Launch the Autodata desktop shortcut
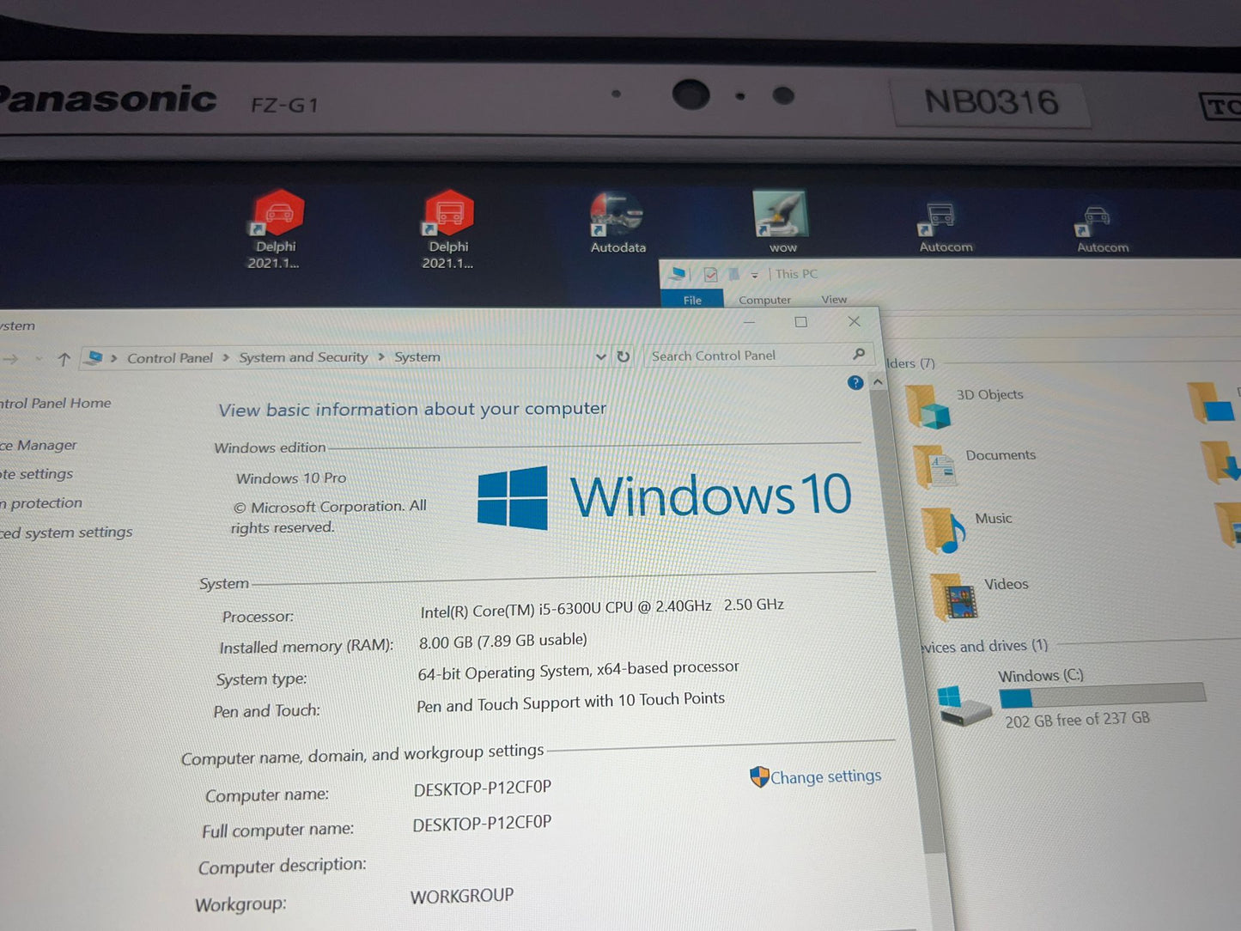Screen dimensions: 1241x931 (617, 216)
